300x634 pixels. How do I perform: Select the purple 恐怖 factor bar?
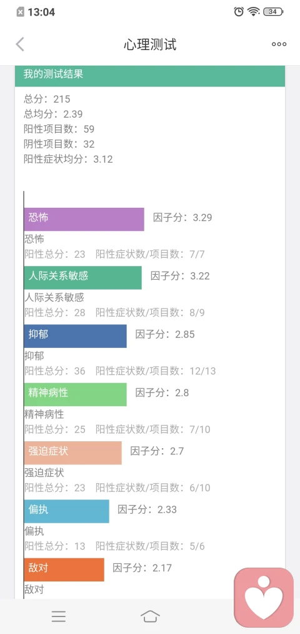coord(84,219)
